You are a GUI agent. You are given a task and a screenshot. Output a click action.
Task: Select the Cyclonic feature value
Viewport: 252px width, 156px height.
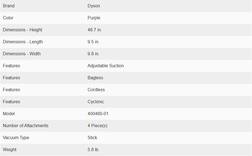click(x=96, y=102)
